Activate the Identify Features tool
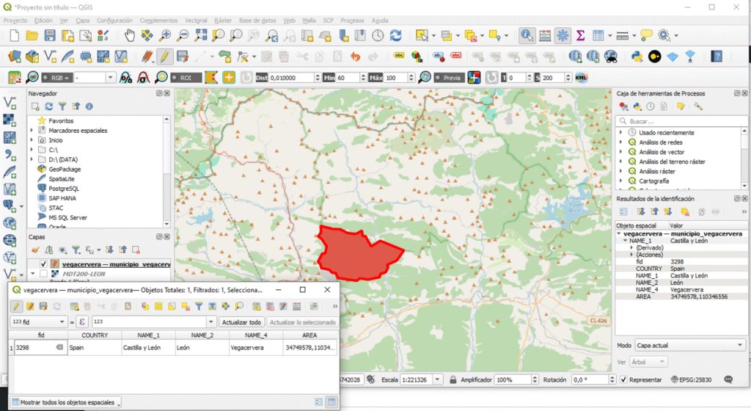Image resolution: width=751 pixels, height=411 pixels. pos(527,35)
